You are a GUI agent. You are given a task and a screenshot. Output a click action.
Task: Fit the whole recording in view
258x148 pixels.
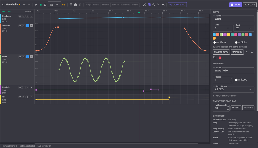(163, 5)
